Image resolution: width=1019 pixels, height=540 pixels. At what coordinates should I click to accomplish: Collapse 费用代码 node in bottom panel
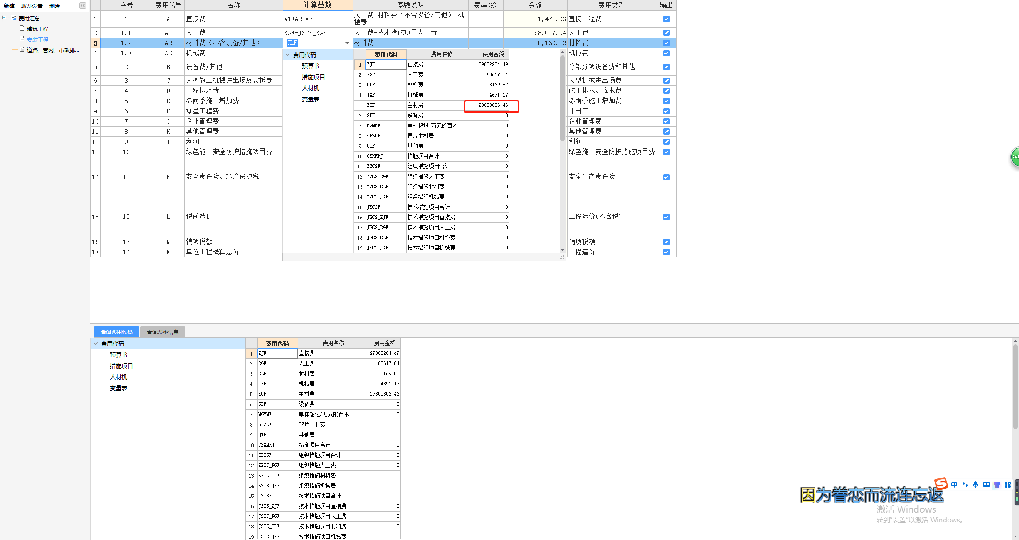click(95, 344)
